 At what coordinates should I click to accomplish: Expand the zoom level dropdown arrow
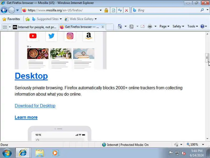203,145
